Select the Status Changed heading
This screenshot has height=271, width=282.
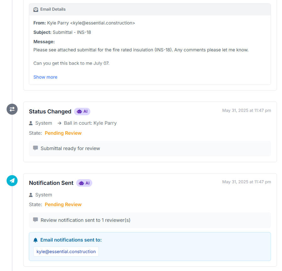coord(50,112)
